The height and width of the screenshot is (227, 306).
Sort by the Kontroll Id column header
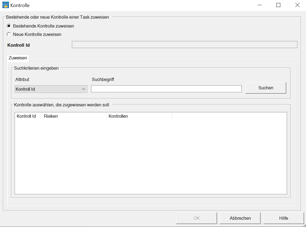28,116
